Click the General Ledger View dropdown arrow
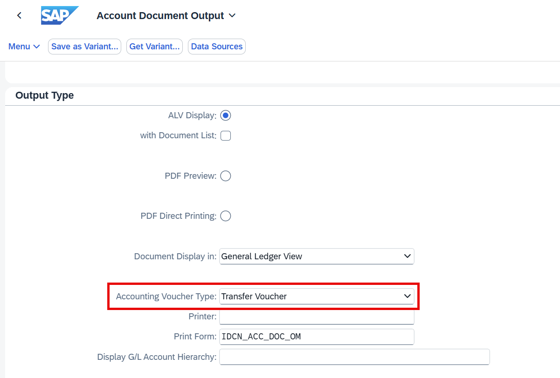The image size is (560, 378). point(407,256)
